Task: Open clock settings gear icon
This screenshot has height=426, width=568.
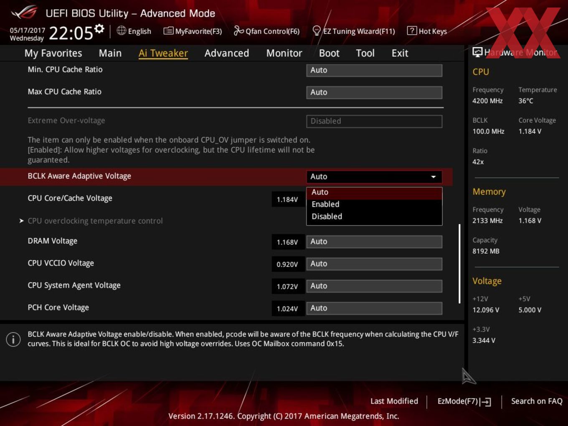Action: pyautogui.click(x=99, y=28)
